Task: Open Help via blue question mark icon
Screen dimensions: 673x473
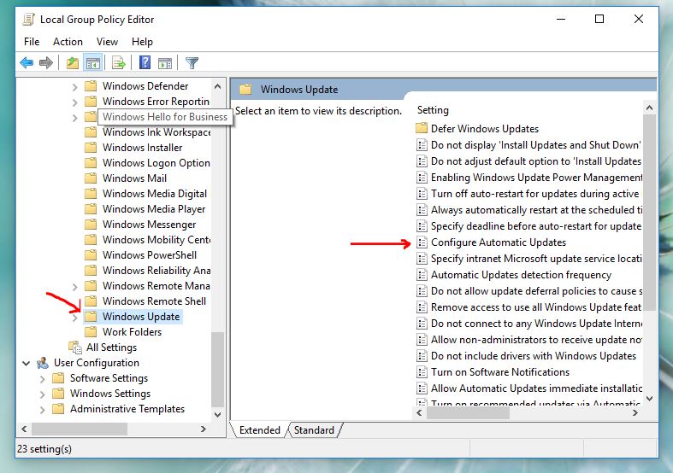Action: (x=145, y=62)
